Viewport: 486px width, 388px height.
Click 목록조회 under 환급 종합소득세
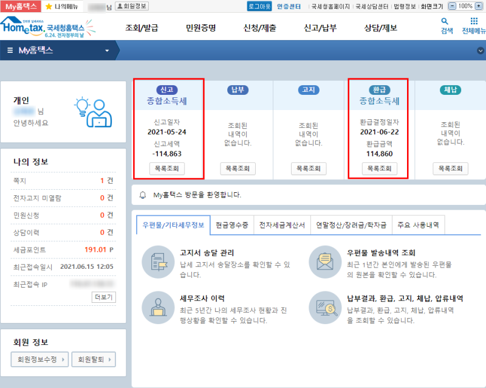coord(379,168)
